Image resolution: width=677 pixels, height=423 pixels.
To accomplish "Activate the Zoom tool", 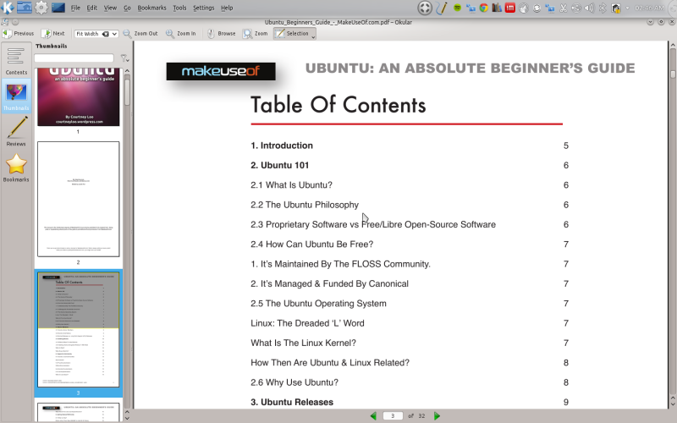I will tap(256, 33).
